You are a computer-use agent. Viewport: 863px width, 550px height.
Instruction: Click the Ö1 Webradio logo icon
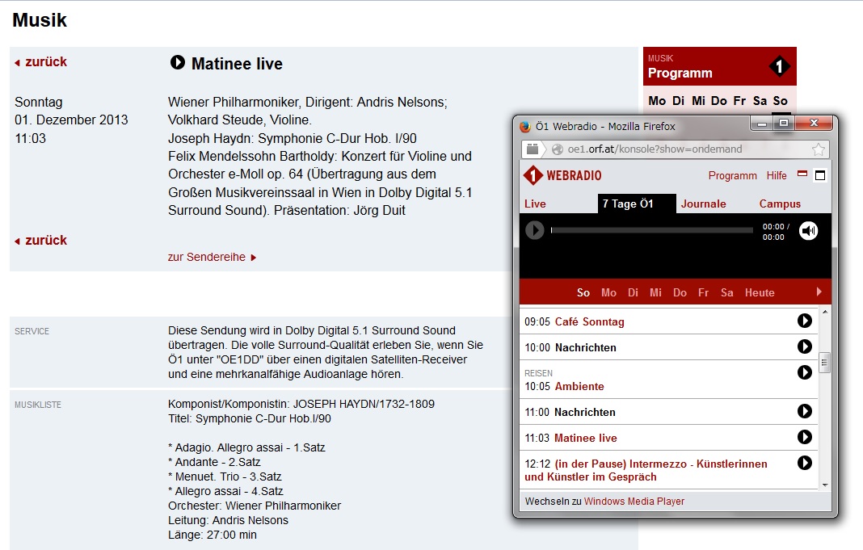click(x=533, y=175)
